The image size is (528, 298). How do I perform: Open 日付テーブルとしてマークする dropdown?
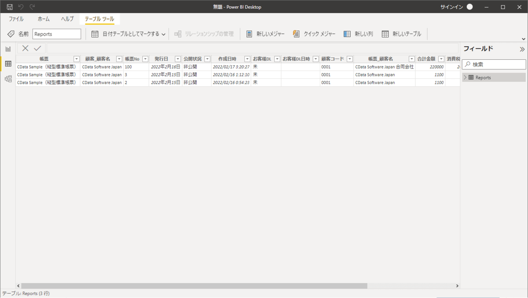click(x=128, y=34)
